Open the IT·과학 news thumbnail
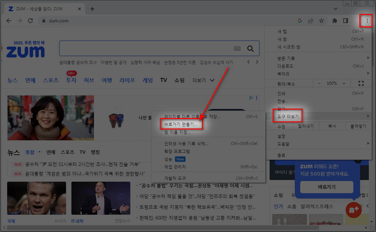 101,198
